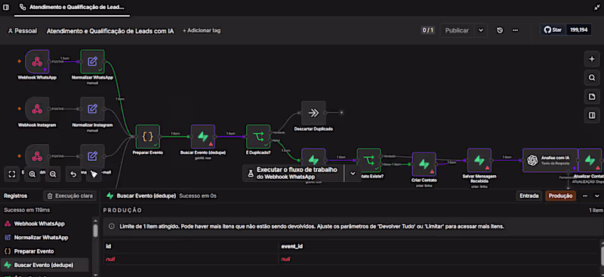
Task: Click the GitHub Star button
Action: (553, 30)
